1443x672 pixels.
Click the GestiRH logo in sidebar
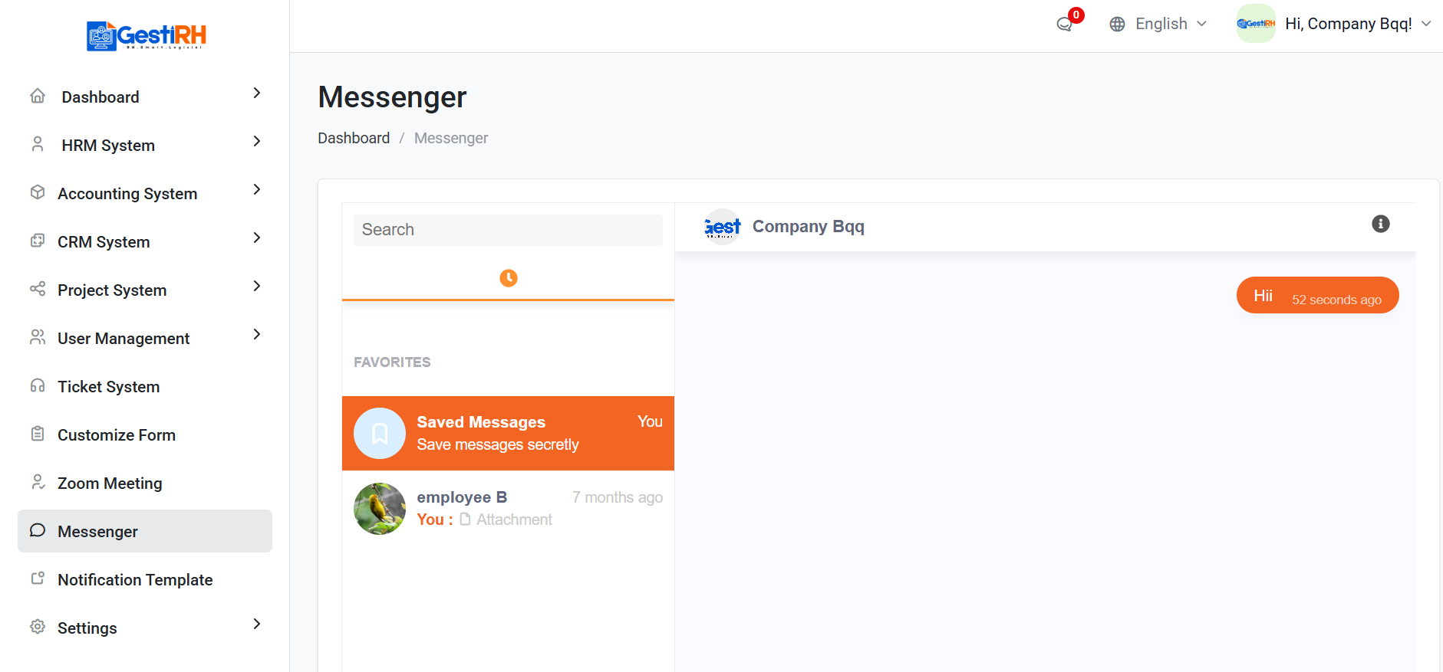pyautogui.click(x=146, y=36)
